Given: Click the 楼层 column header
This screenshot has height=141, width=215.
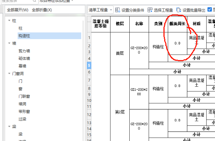Looking at the screenshot, I should click(x=120, y=24).
